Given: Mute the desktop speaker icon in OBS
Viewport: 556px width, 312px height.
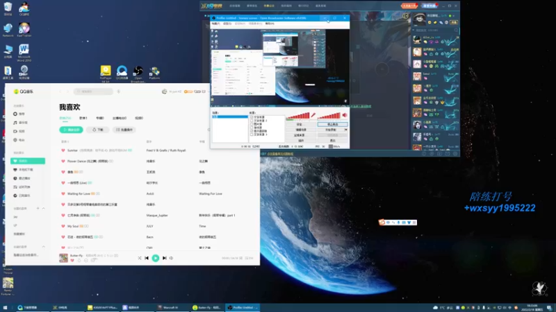Looking at the screenshot, I should tap(345, 115).
